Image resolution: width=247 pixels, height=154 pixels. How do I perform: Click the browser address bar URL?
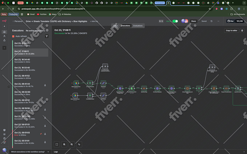[53, 9]
